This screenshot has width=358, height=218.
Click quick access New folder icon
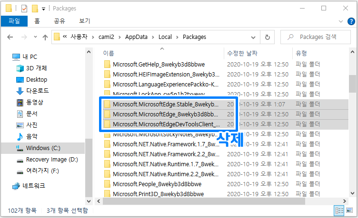pyautogui.click(x=35, y=9)
